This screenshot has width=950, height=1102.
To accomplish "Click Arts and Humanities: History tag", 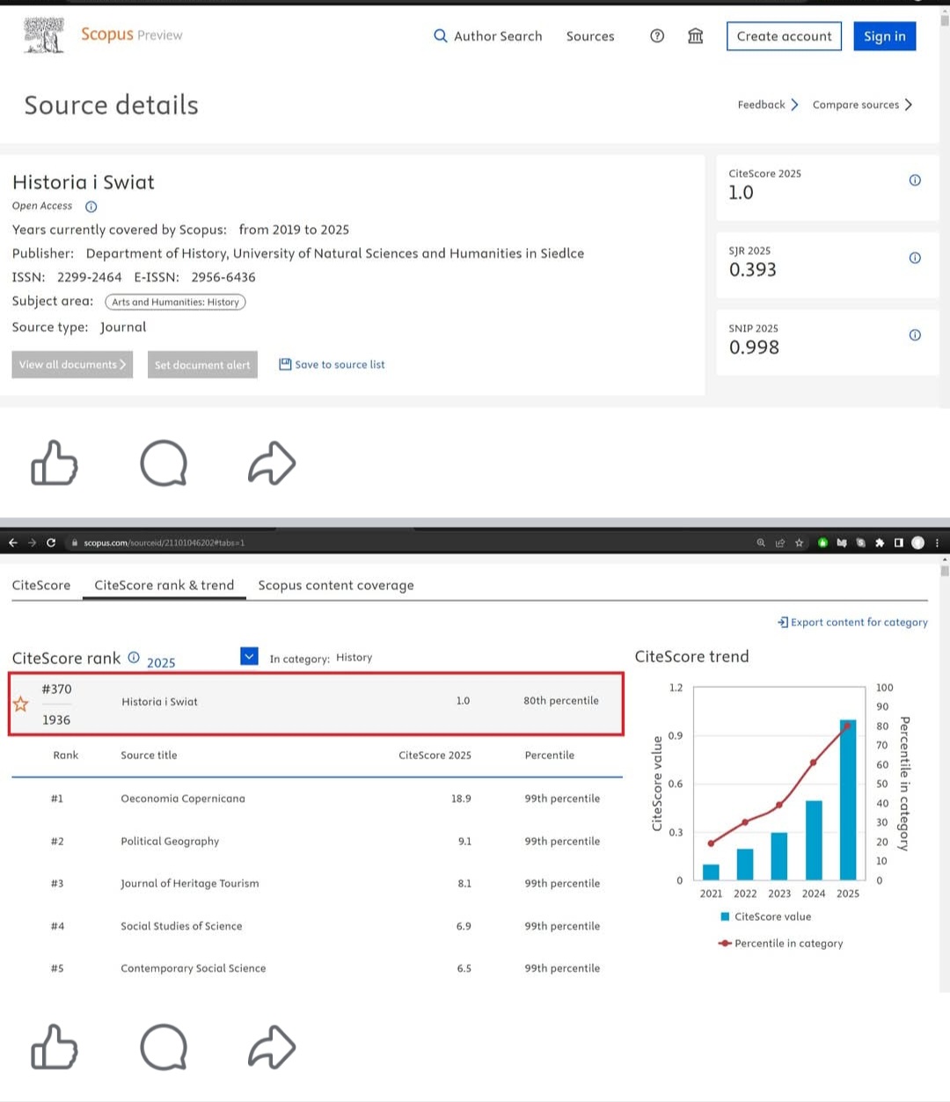I will (x=175, y=302).
